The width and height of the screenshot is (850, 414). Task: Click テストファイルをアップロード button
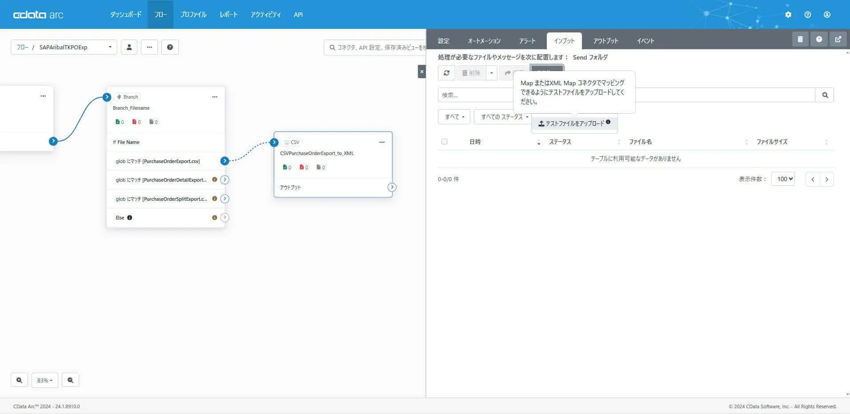[x=574, y=123]
